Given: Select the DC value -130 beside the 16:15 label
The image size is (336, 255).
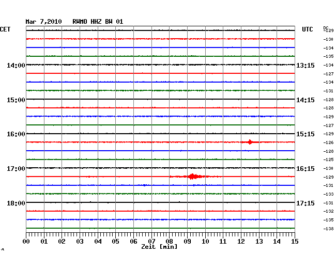Looking at the screenshot, I should click(x=328, y=169).
